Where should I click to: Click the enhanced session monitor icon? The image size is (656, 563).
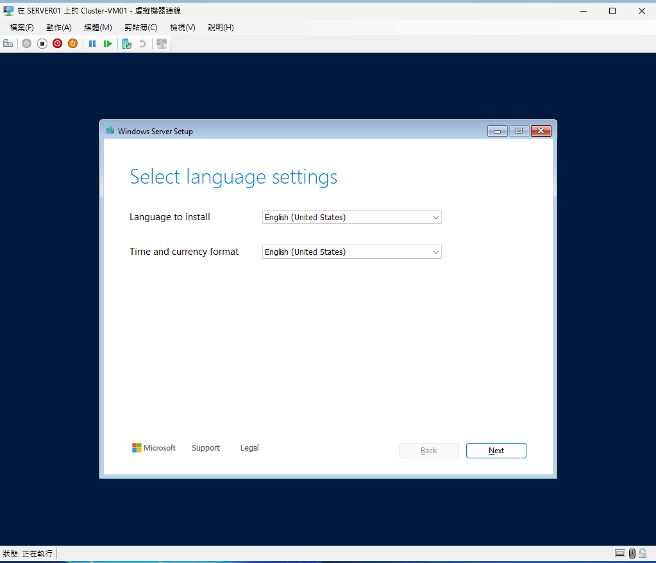tap(162, 44)
